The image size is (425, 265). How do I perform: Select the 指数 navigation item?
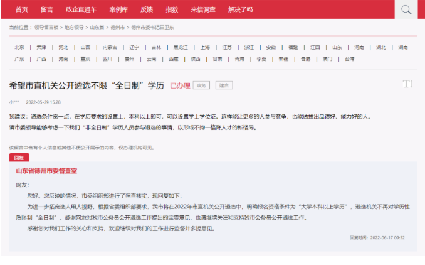pyautogui.click(x=172, y=9)
